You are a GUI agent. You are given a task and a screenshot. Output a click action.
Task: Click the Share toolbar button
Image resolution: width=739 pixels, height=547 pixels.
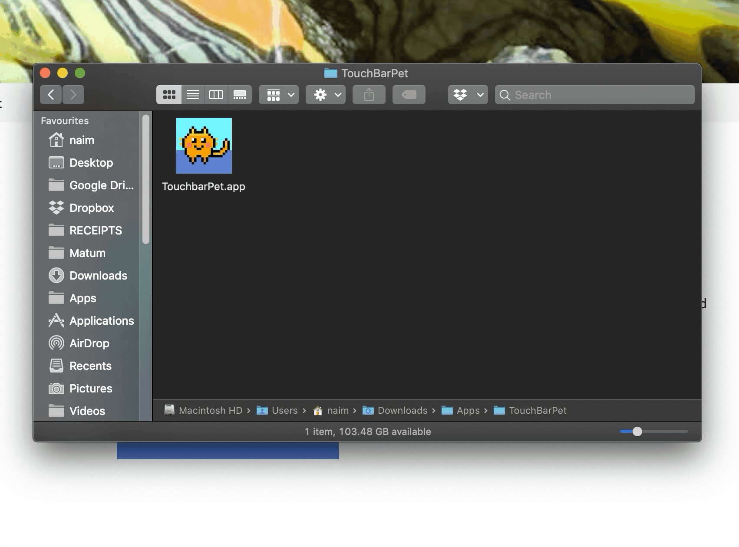pyautogui.click(x=369, y=95)
